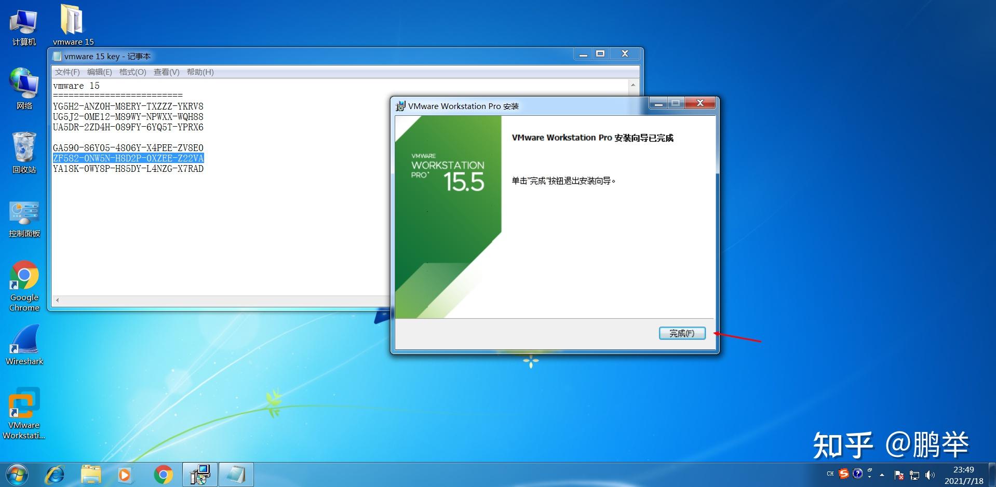
Task: Minimize the Notepad window
Action: pyautogui.click(x=583, y=53)
